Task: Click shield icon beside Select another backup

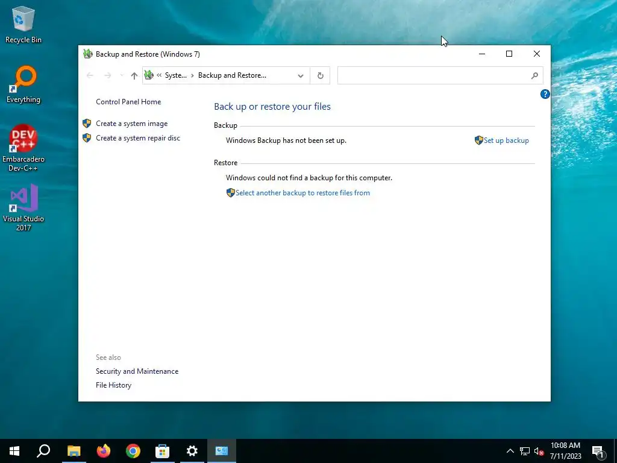Action: tap(231, 192)
